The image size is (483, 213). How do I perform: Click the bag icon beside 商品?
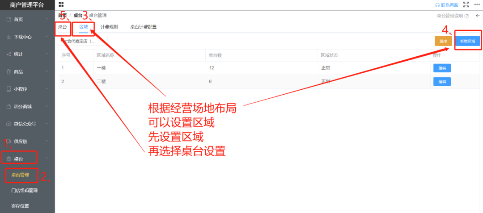[9, 71]
